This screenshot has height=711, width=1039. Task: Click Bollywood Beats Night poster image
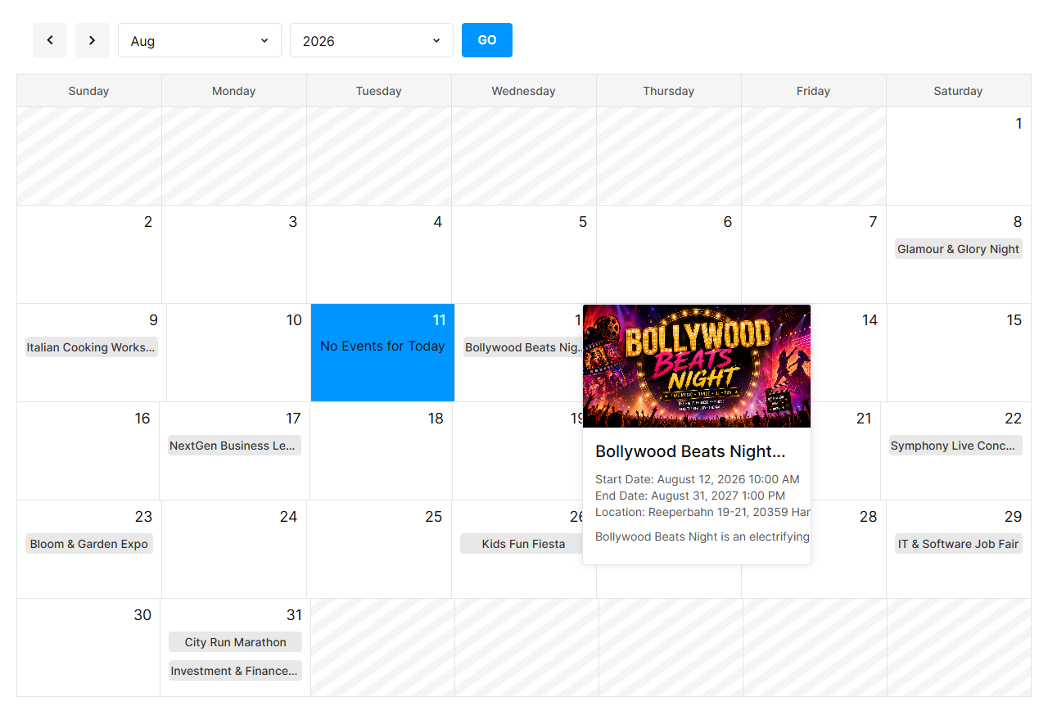coord(697,366)
